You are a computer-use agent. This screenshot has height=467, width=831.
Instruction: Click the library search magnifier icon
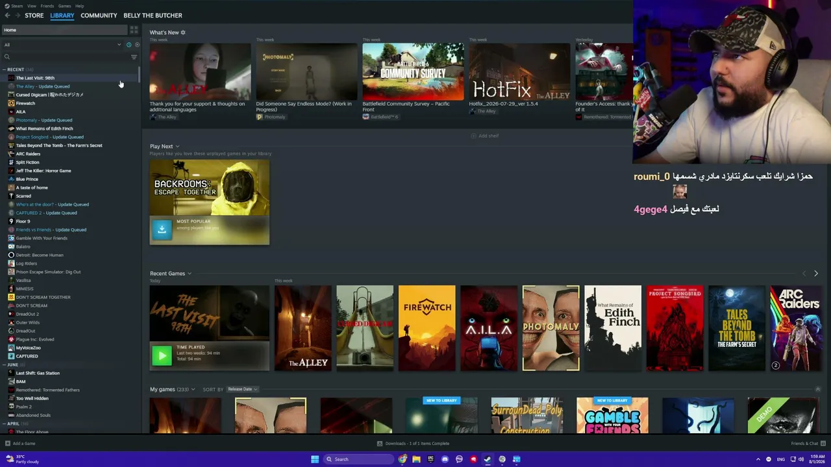pos(7,57)
